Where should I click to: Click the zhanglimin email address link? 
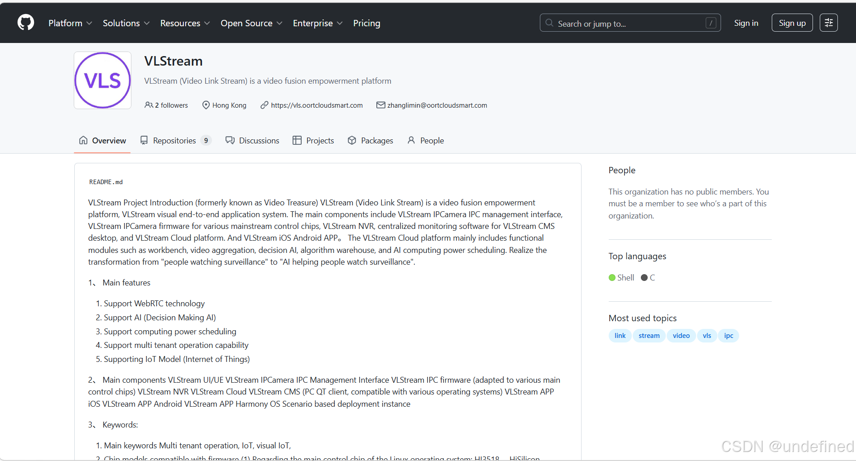tap(437, 105)
